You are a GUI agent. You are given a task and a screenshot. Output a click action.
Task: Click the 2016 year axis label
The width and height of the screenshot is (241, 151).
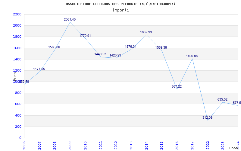pyautogui.click(x=177, y=146)
